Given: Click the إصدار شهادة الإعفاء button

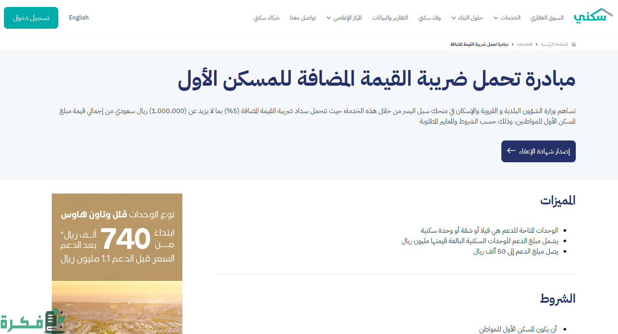Looking at the screenshot, I should click(x=538, y=151).
